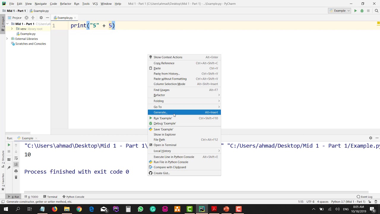Image resolution: width=380 pixels, height=214 pixels.
Task: Choose Show Context Actions from the context menu
Action: click(x=184, y=57)
